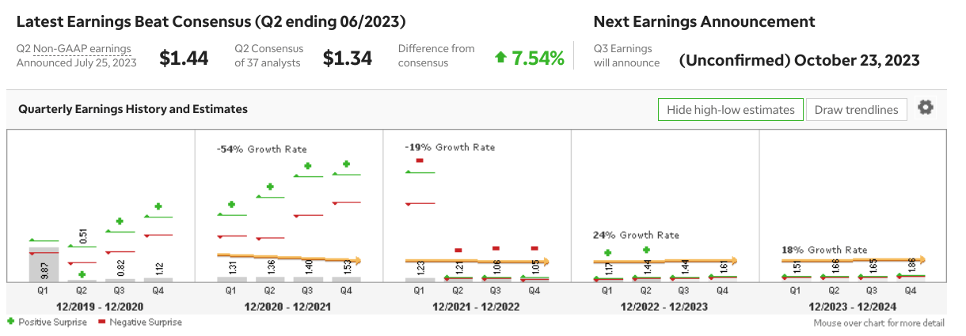
Task: Open the Q2 Non-GAAP earnings link
Action: click(74, 48)
